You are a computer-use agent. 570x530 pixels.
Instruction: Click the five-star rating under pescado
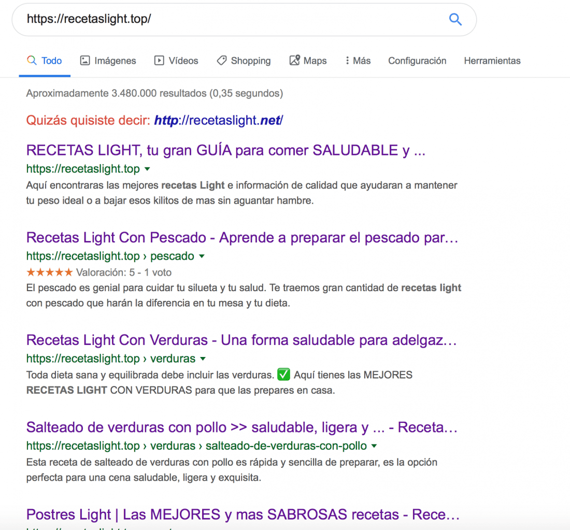(x=49, y=272)
